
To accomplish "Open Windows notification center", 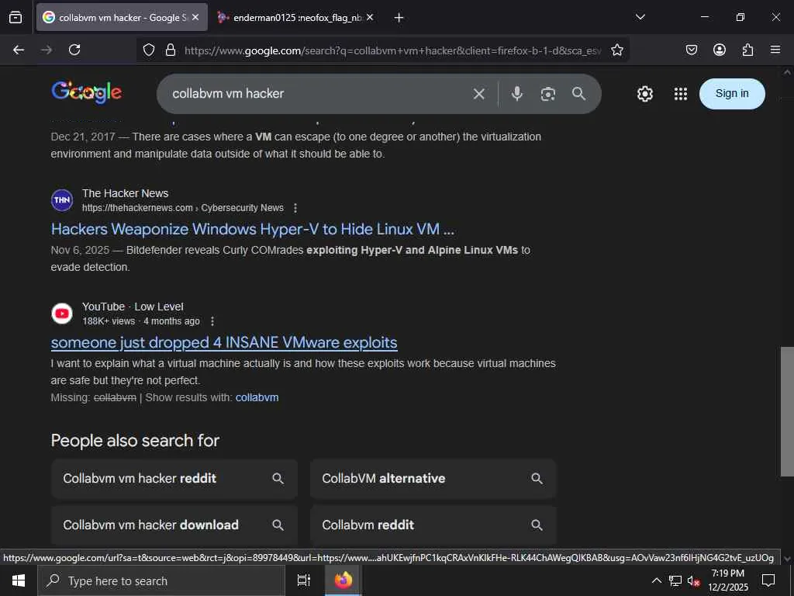I will click(x=768, y=580).
